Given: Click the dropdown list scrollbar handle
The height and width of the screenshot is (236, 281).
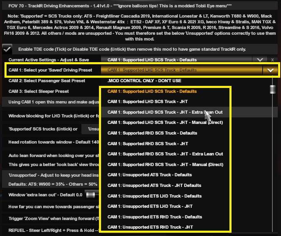Looking at the screenshot, I should point(272,89).
